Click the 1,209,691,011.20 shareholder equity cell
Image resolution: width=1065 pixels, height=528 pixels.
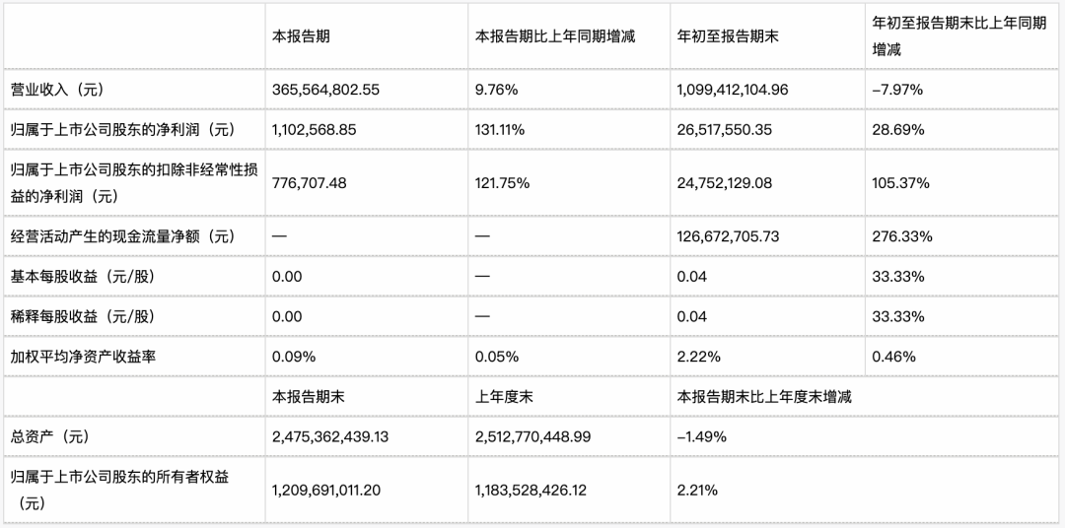326,490
